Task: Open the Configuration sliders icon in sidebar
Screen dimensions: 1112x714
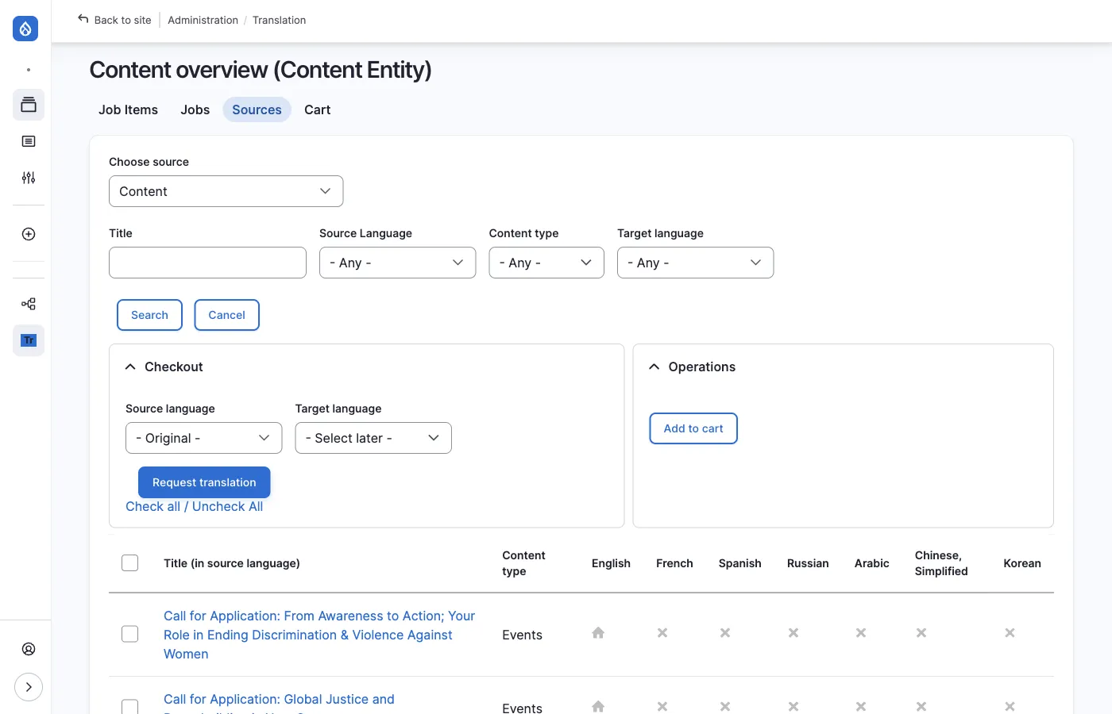Action: pyautogui.click(x=29, y=178)
